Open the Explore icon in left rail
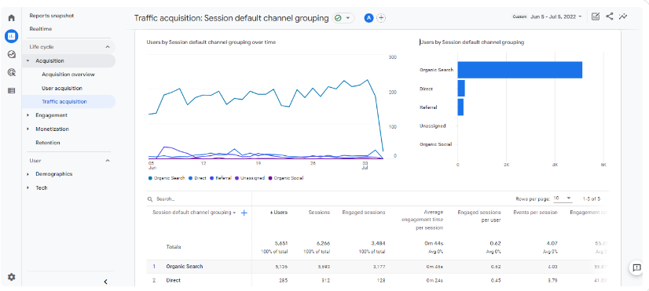The height and width of the screenshot is (291, 649). pos(12,55)
